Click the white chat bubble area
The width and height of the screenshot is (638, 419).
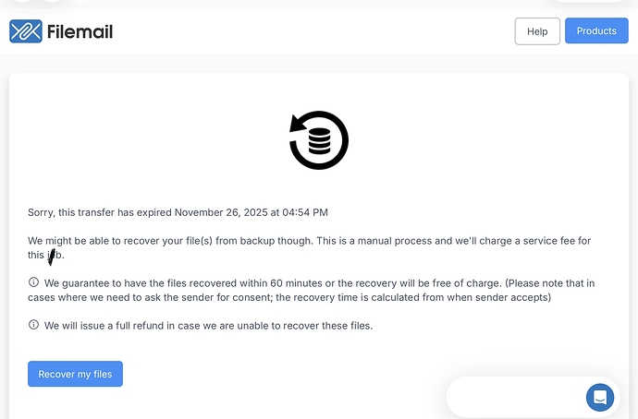click(513, 398)
